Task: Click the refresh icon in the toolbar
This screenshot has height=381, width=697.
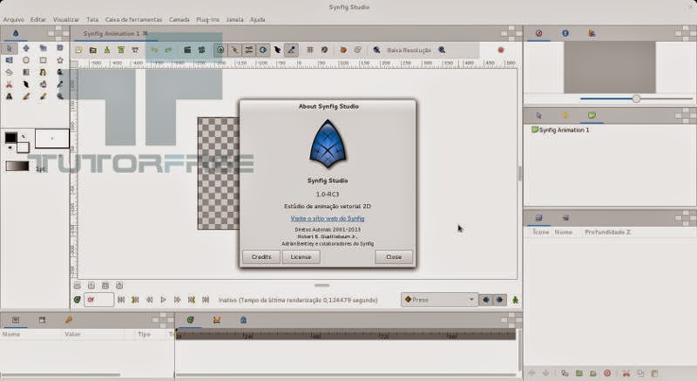Action: (343, 50)
